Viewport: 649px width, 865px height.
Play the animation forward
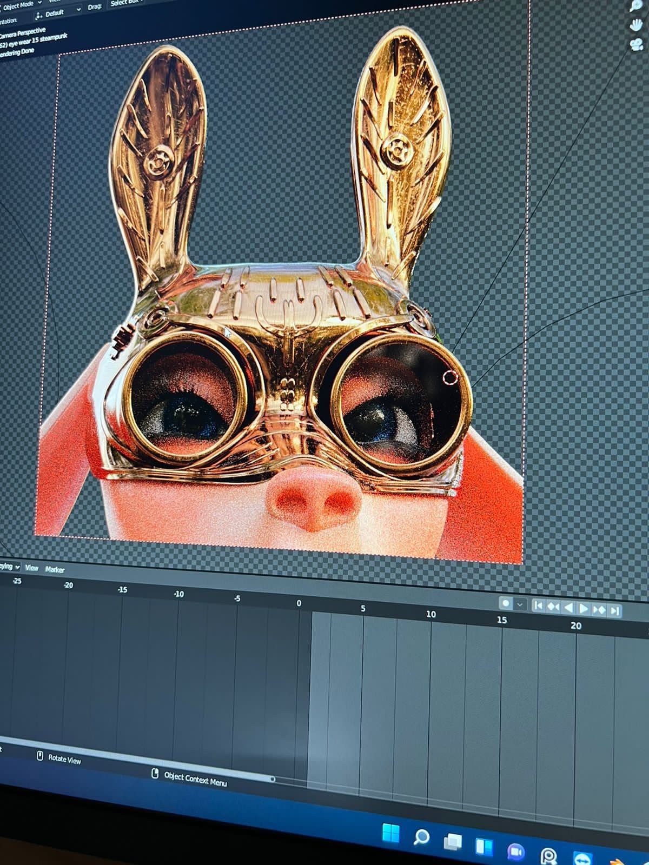(x=584, y=609)
